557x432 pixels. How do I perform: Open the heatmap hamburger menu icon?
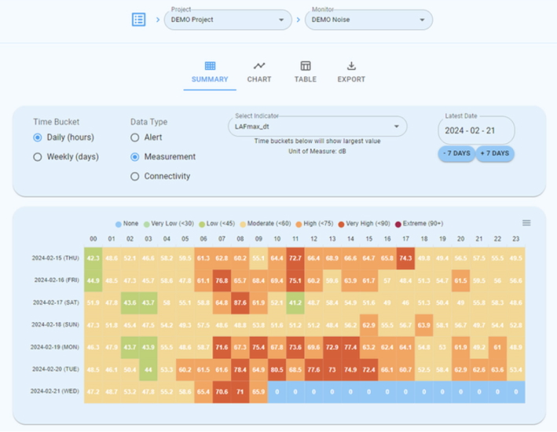click(526, 223)
